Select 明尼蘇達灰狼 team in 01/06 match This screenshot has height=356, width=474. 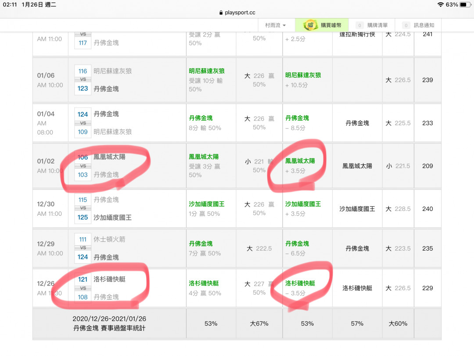pyautogui.click(x=112, y=71)
